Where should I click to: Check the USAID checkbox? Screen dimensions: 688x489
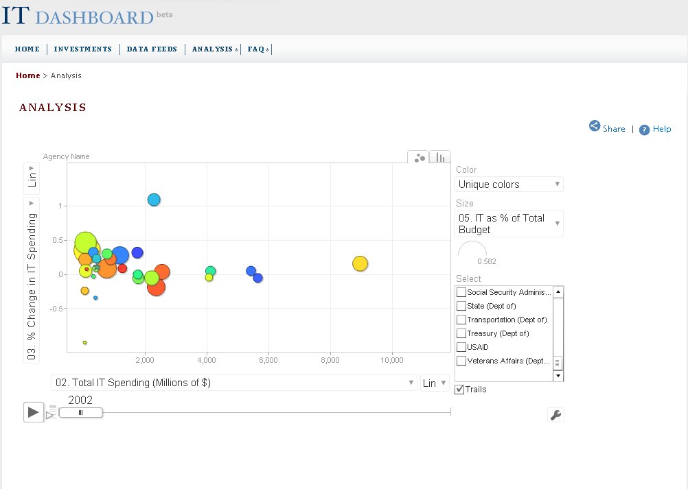click(461, 347)
